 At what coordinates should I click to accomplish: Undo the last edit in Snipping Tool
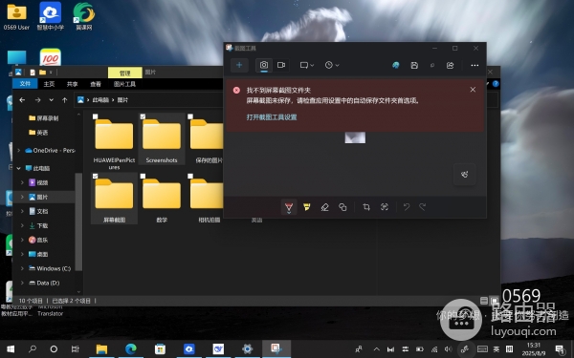(407, 207)
